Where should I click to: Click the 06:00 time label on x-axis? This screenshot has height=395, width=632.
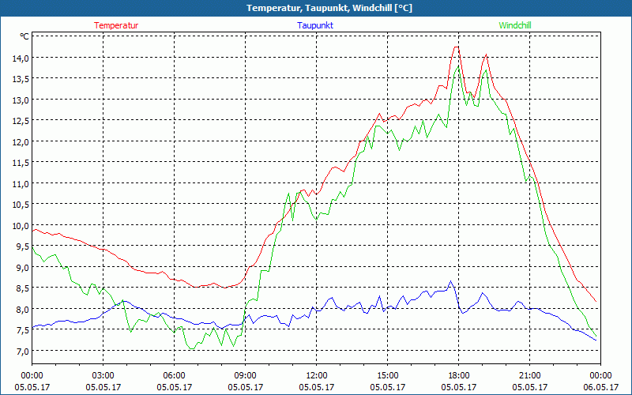click(174, 376)
